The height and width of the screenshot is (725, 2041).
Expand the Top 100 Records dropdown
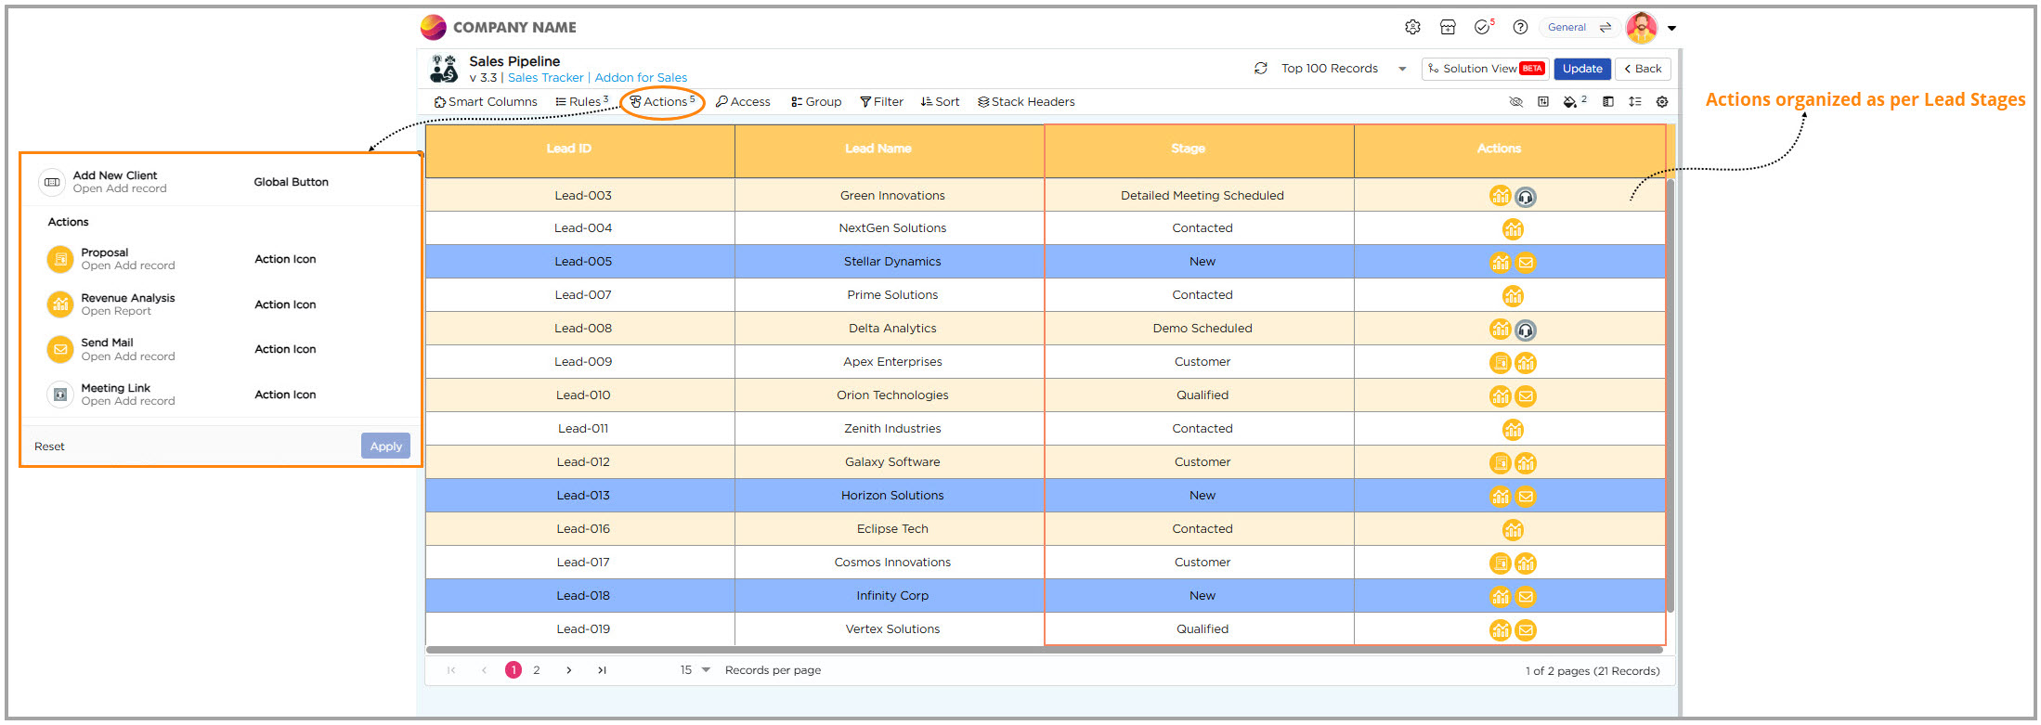coord(1402,69)
